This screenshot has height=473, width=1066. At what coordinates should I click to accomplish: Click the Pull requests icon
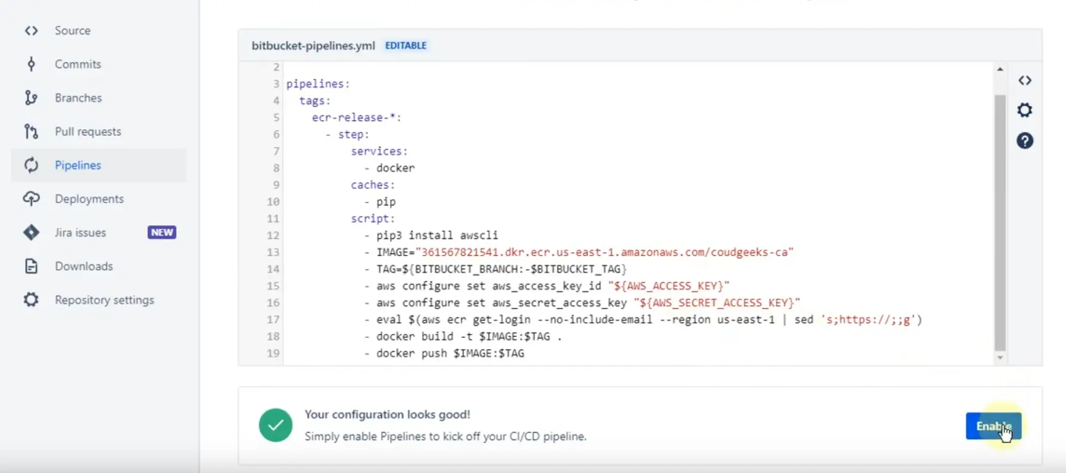tap(31, 131)
